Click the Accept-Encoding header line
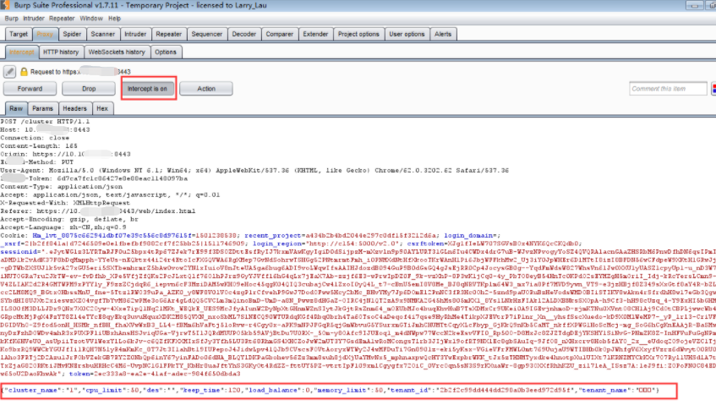Viewport: 716px width, 405px height. click(69, 219)
